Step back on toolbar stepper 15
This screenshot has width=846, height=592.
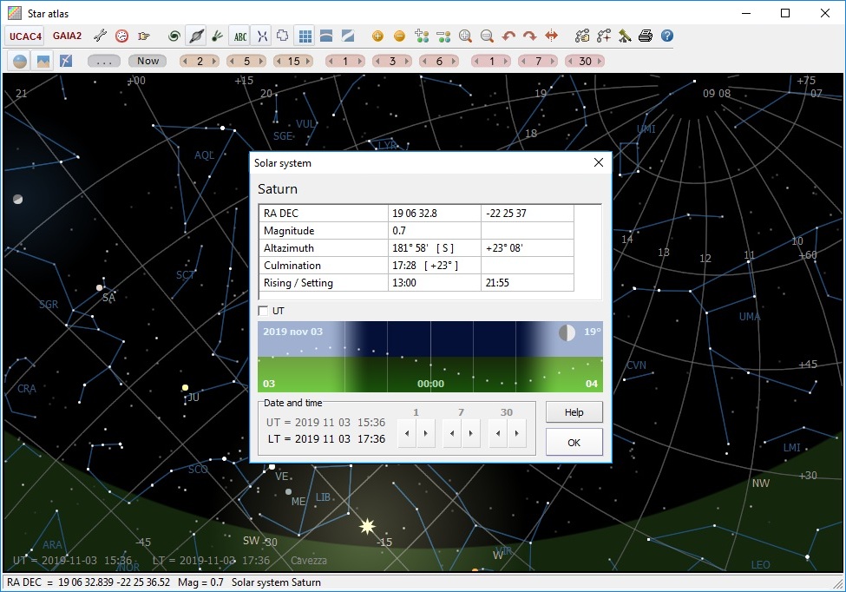279,61
